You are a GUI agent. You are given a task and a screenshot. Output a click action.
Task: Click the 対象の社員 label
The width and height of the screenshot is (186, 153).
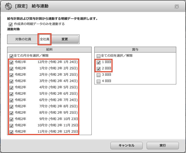(23, 39)
